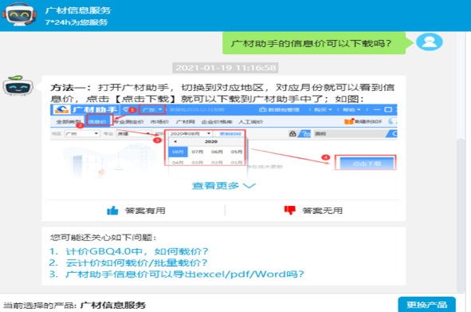Click the 当前选择的产品 label at the bottom
Screen dimensions: 471x312
click(41, 306)
